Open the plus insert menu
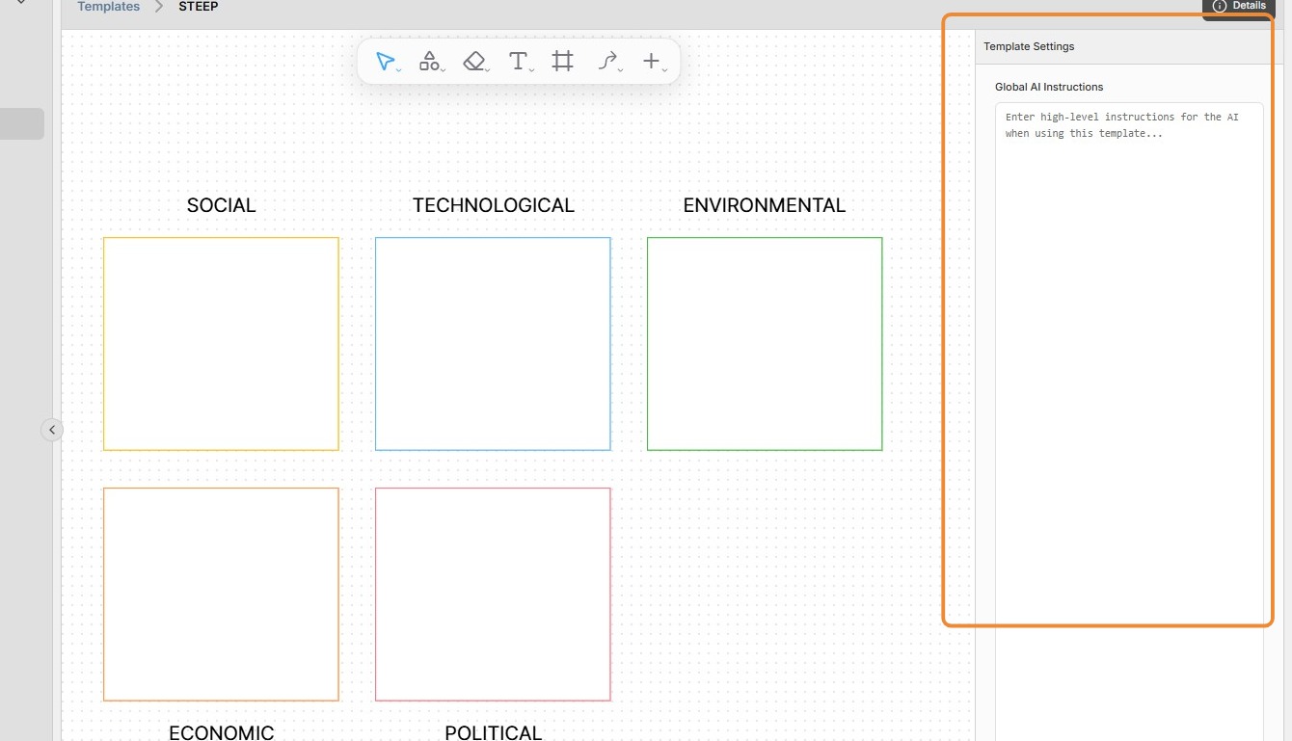The image size is (1292, 741). [x=653, y=62]
